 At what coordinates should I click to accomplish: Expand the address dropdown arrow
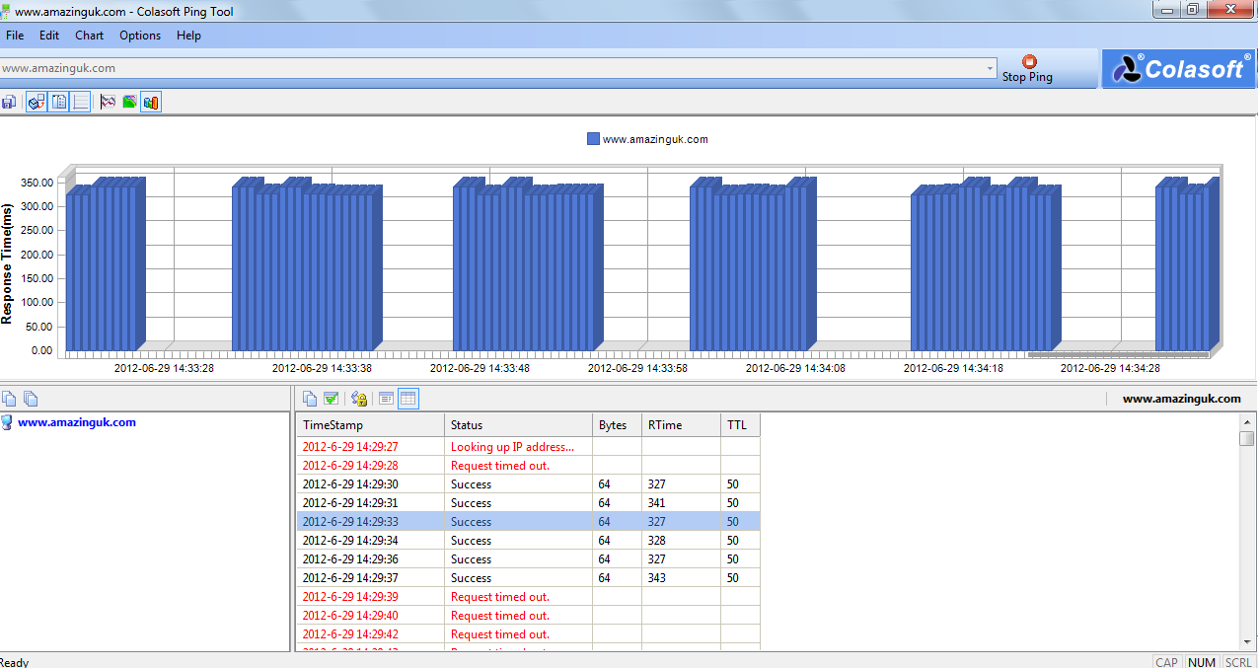pyautogui.click(x=990, y=69)
